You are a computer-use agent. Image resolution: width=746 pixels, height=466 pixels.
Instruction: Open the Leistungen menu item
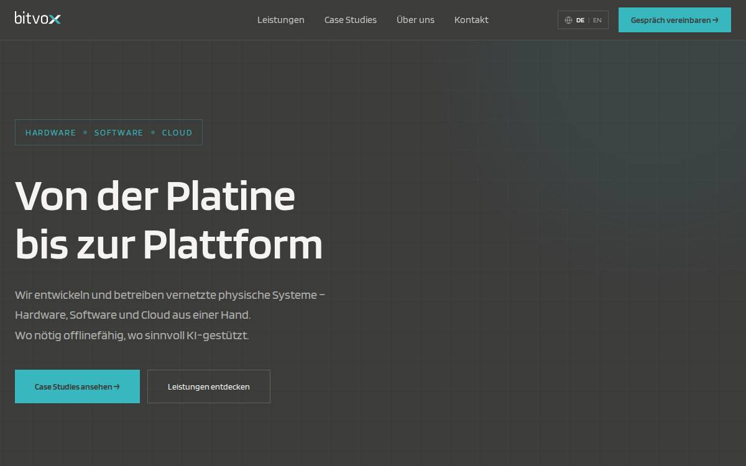coord(281,20)
